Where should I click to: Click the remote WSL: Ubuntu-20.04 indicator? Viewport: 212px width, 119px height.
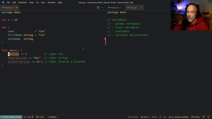pyautogui.click(x=11, y=117)
